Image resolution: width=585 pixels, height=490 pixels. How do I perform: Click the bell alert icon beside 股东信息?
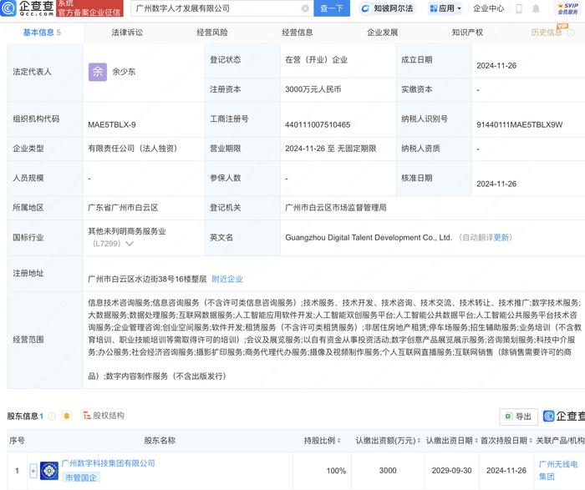(x=66, y=416)
